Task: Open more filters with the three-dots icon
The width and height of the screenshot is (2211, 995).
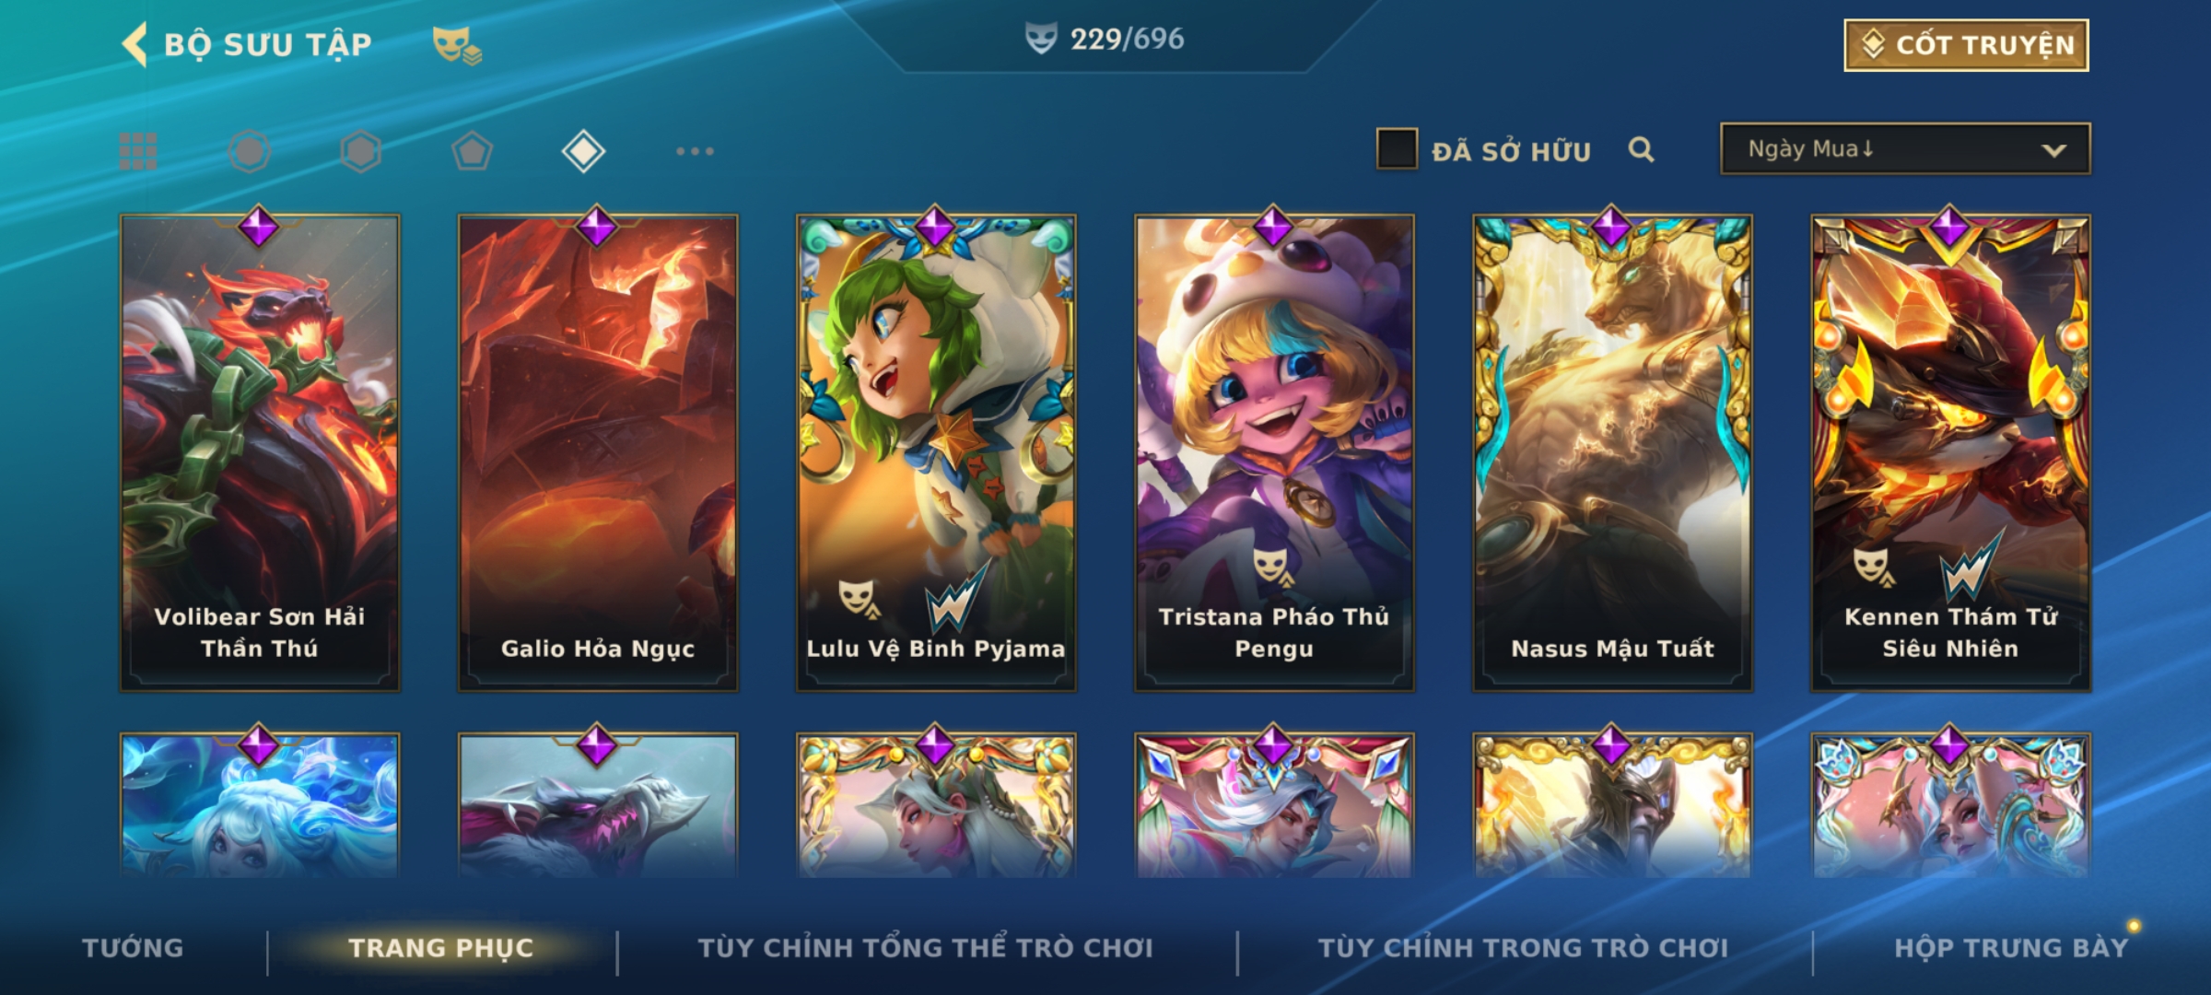Action: click(x=695, y=151)
